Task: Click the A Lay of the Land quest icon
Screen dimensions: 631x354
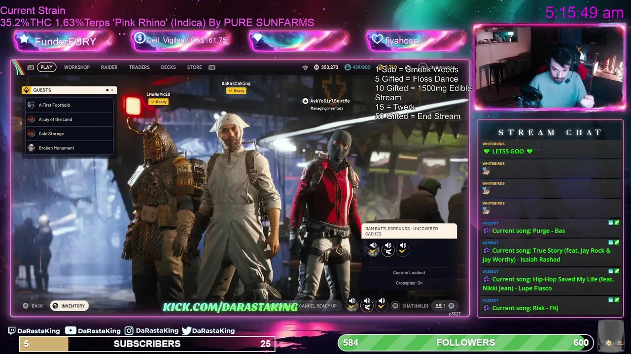Action: 32,119
